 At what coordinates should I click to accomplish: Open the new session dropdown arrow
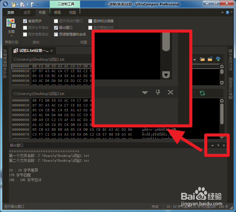click(17, 5)
